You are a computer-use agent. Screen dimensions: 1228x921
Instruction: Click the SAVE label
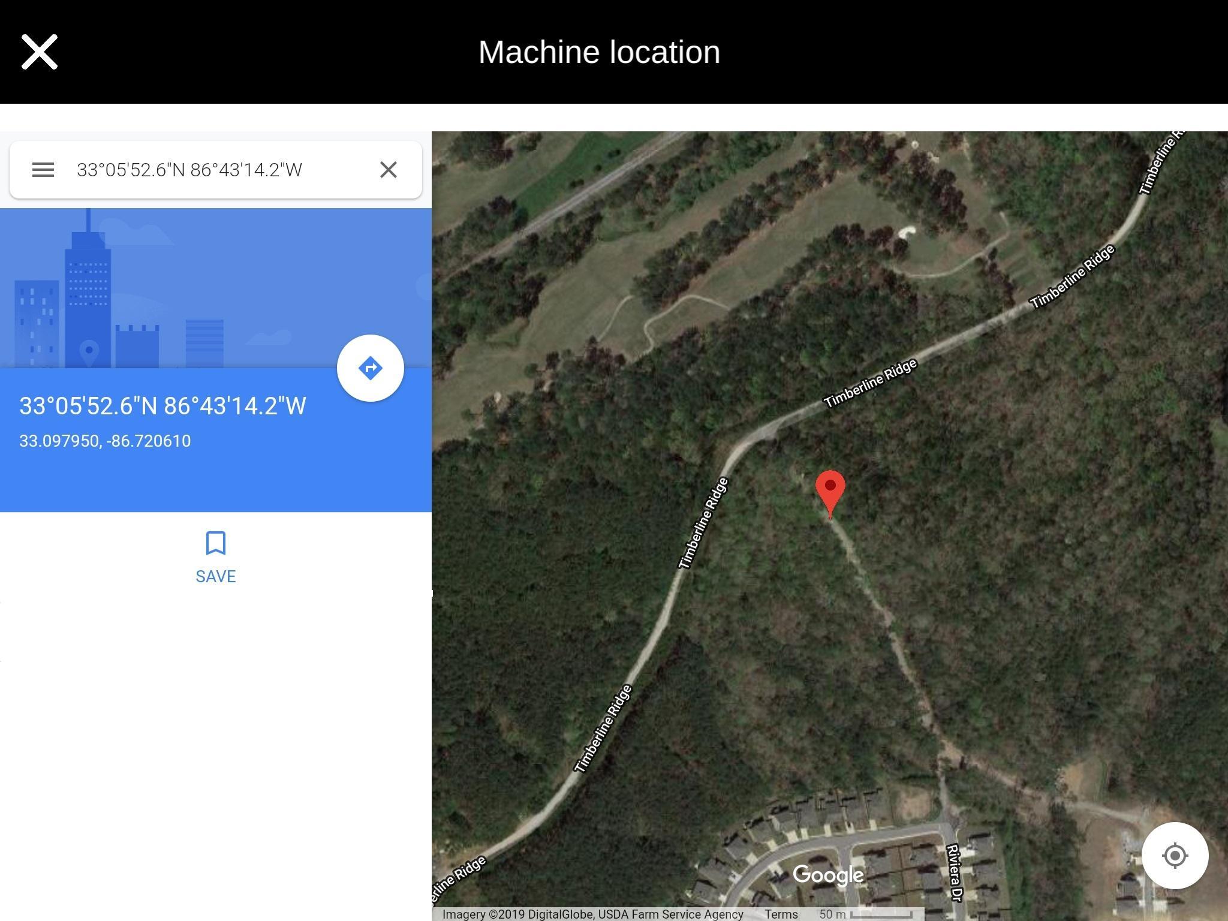pyautogui.click(x=216, y=576)
